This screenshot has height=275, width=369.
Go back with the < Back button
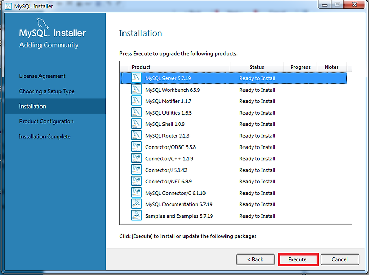(255, 260)
